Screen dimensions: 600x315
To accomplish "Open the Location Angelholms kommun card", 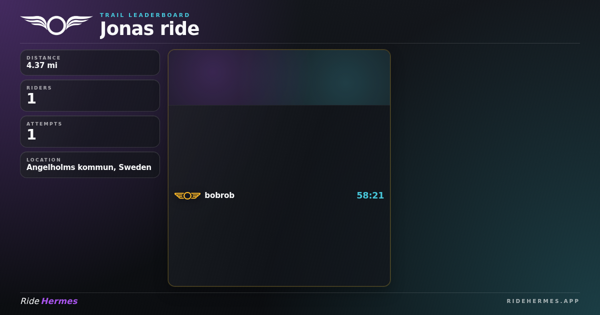I will tap(90, 165).
